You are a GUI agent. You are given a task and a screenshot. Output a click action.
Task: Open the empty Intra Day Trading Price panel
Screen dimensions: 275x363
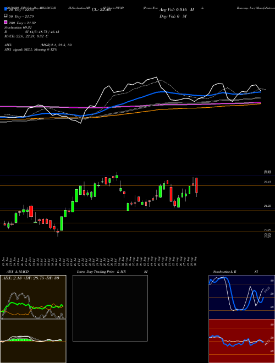click(110, 308)
